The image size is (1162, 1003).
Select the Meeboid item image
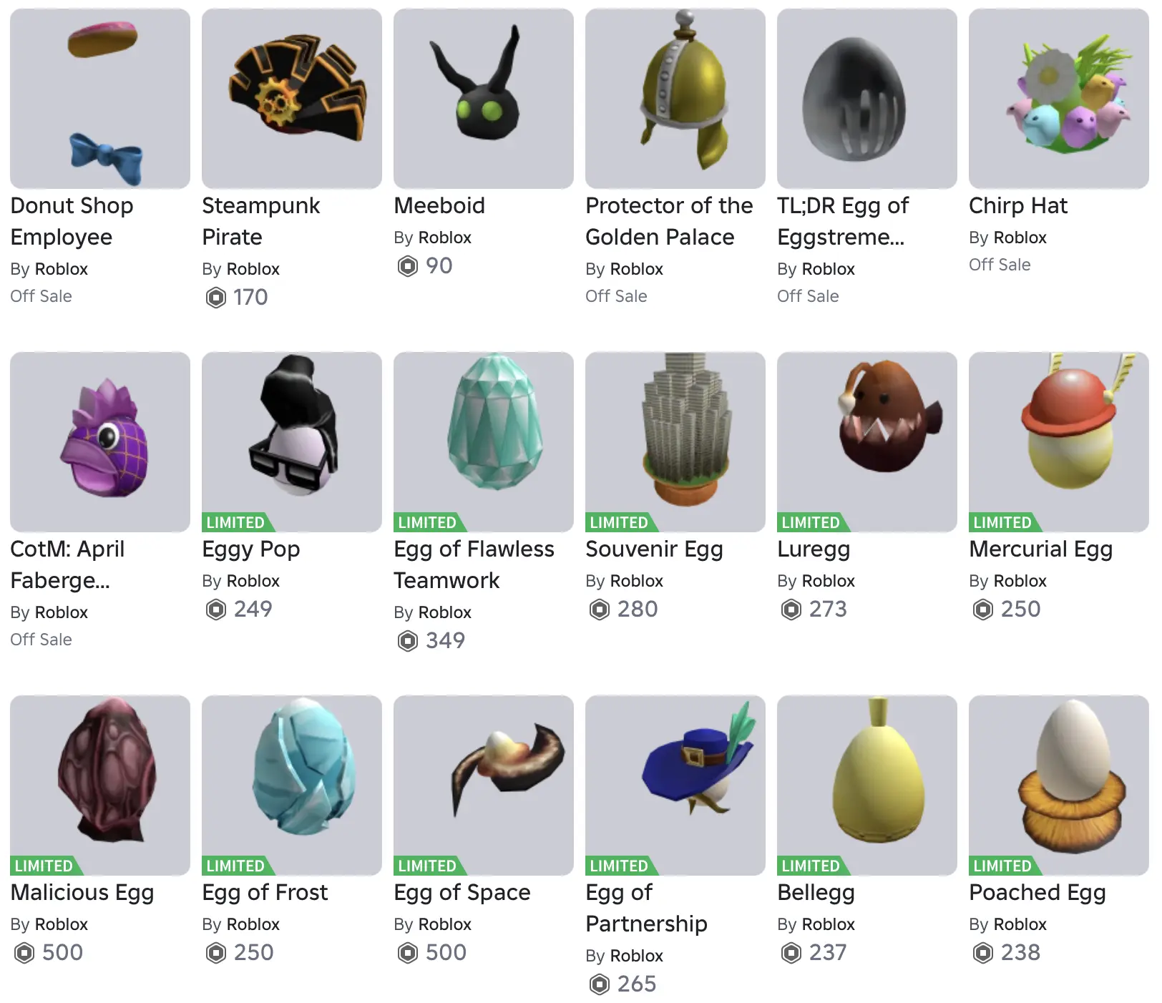click(x=484, y=99)
